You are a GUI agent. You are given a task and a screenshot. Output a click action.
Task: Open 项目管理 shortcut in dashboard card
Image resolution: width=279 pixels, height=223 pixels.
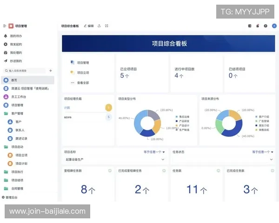[80, 63]
